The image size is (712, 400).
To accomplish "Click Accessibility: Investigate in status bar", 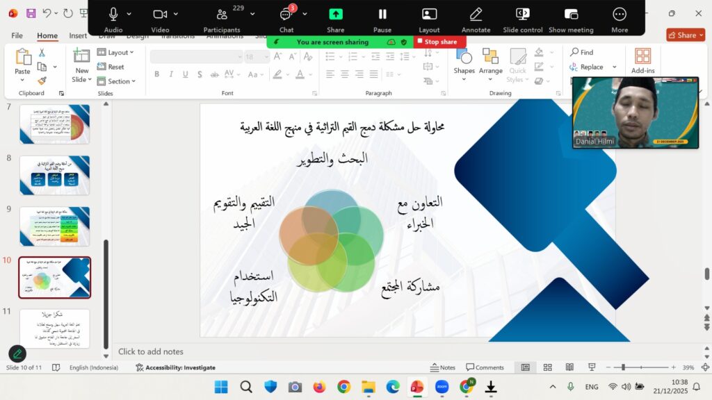I will pyautogui.click(x=175, y=367).
